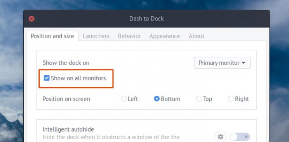Click the Intelligent autohide heading text

[68, 129]
